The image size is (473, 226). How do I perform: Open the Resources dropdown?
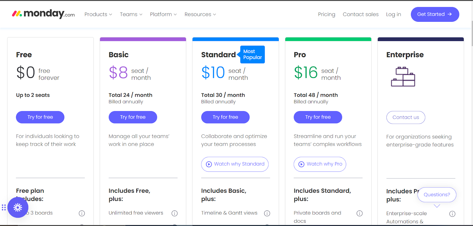200,14
